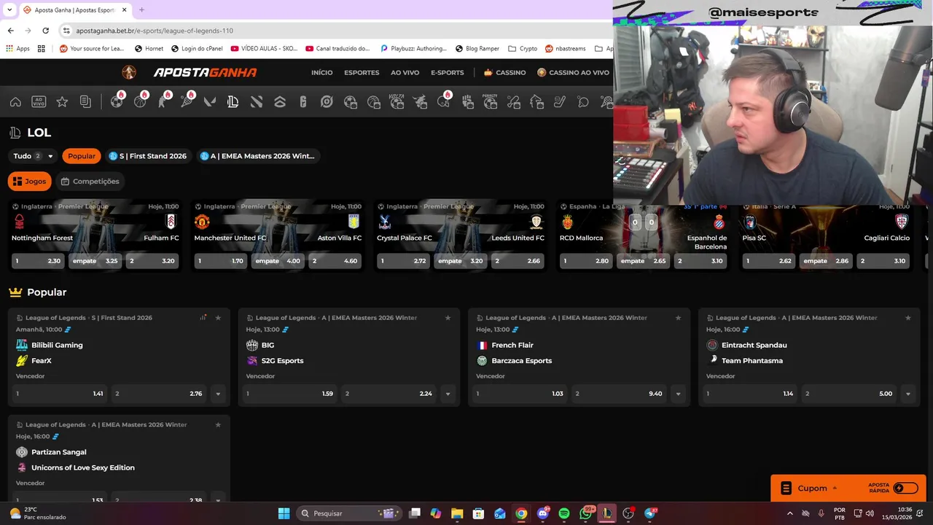This screenshot has width=933, height=525.
Task: Expand the Tudo filter dropdown
Action: pyautogui.click(x=34, y=156)
